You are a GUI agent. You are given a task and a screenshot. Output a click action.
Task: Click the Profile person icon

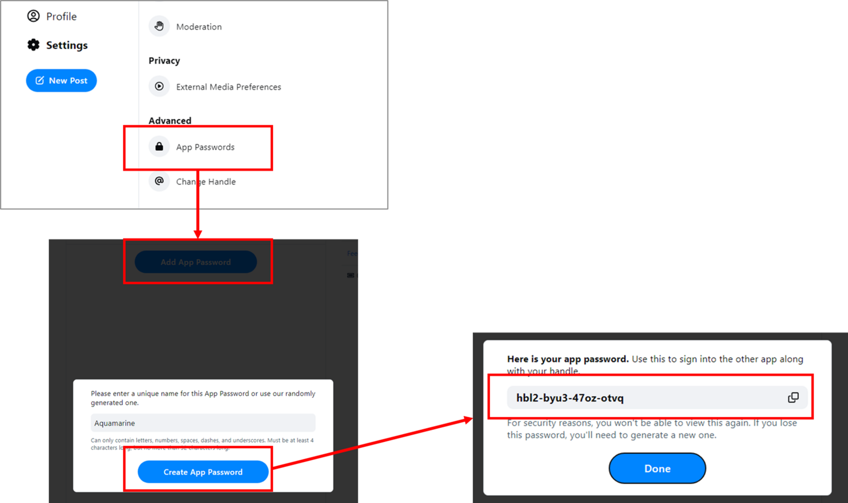coord(33,16)
